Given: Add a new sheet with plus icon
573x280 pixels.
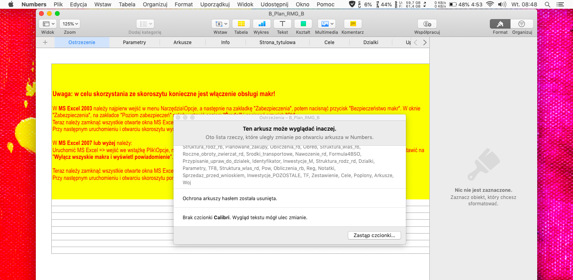Looking at the screenshot, I should point(45,42).
